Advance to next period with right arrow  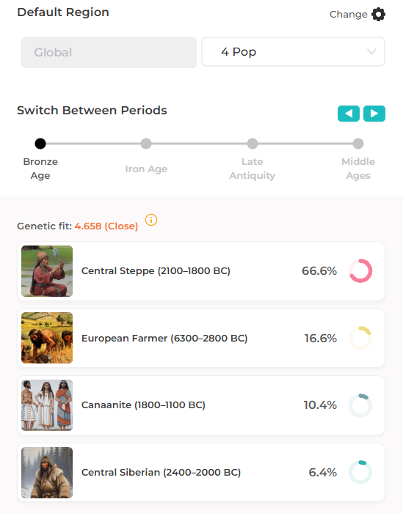click(374, 114)
